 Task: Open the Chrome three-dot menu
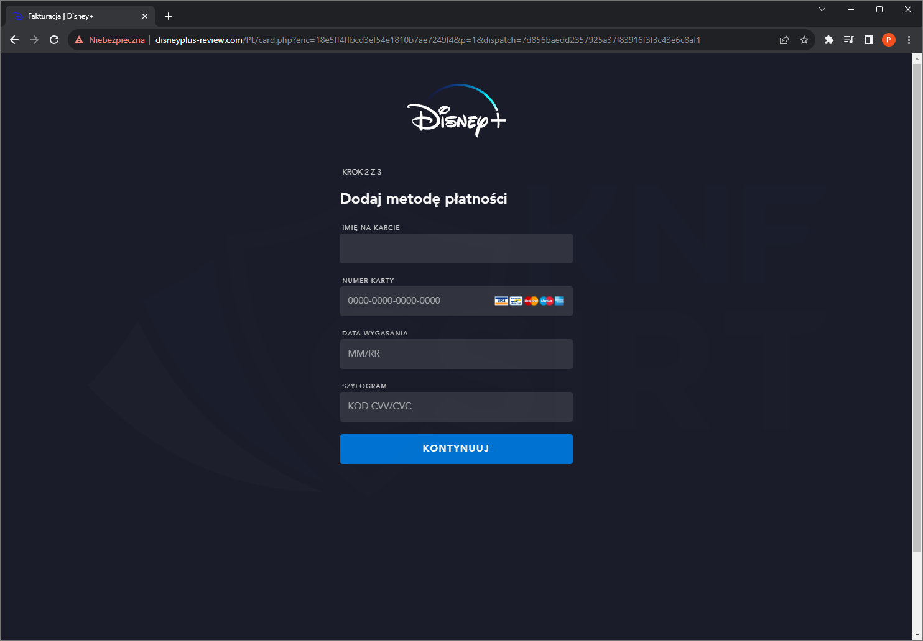pos(909,40)
